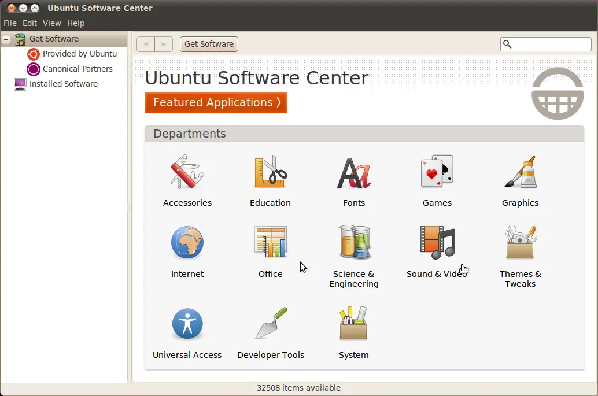The height and width of the screenshot is (396, 598).
Task: Open the Accessories department icon
Action: pos(187,172)
